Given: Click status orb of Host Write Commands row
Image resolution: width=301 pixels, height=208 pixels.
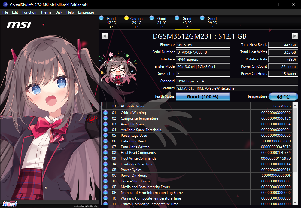Looking at the screenshot, I should pos(105,158).
